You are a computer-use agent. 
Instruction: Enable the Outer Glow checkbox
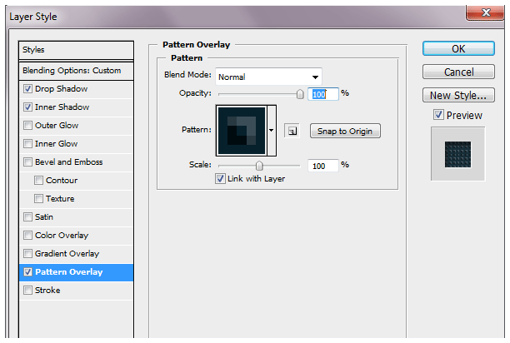[29, 126]
